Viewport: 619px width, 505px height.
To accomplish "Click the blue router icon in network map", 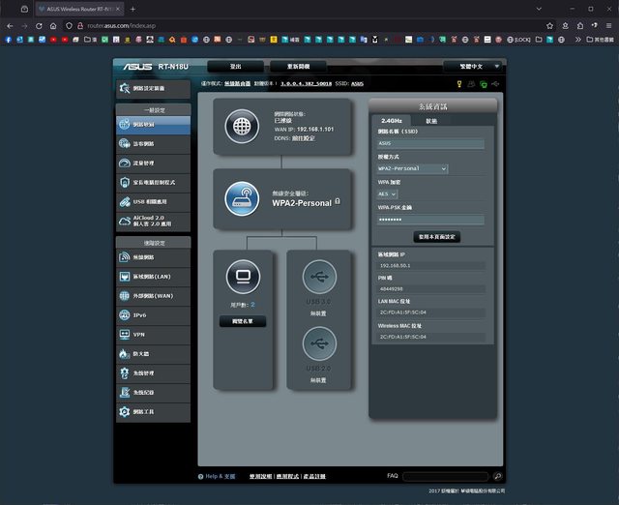I will pos(242,198).
